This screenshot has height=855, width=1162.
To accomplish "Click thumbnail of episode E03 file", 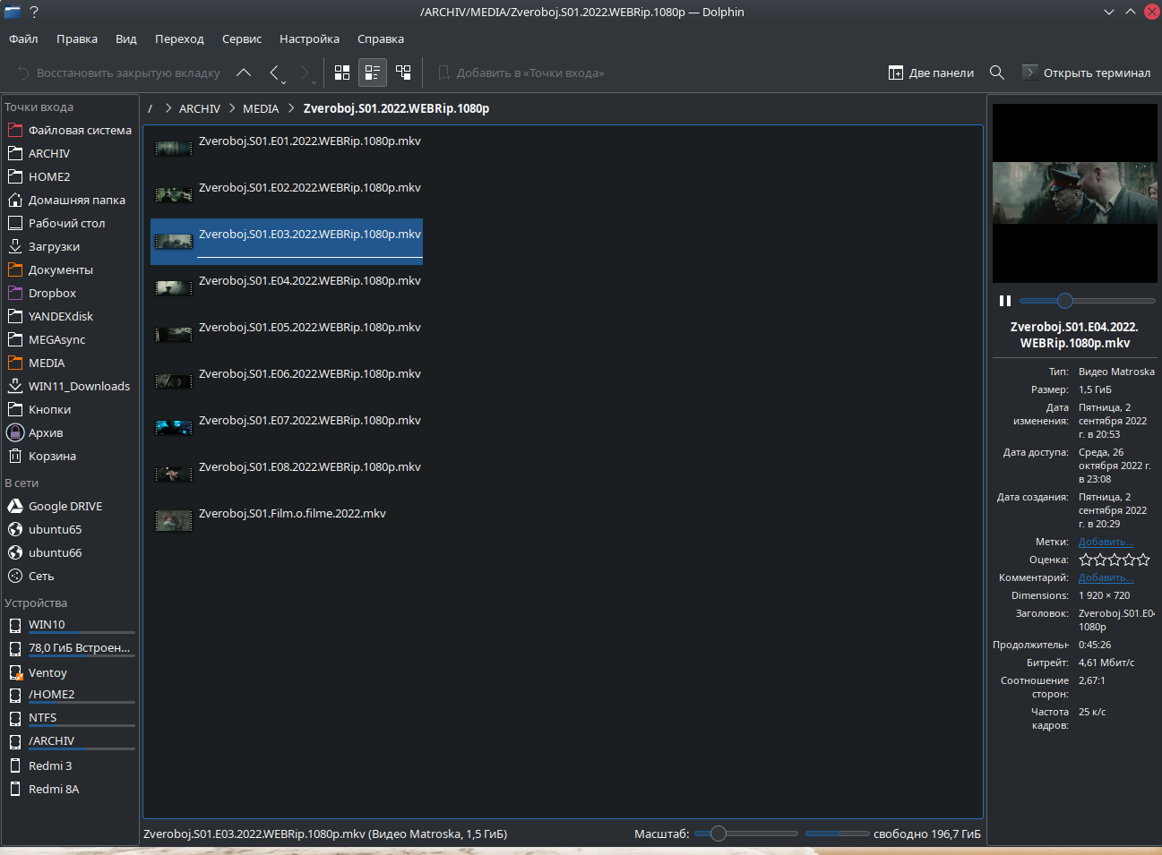I will [174, 242].
